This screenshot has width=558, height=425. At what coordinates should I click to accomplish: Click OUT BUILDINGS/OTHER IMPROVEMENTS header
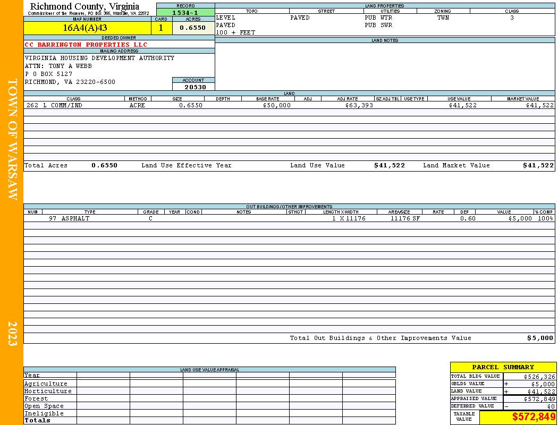(x=289, y=206)
